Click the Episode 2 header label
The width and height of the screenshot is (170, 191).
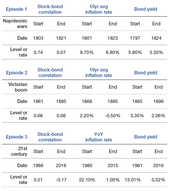(17, 73)
